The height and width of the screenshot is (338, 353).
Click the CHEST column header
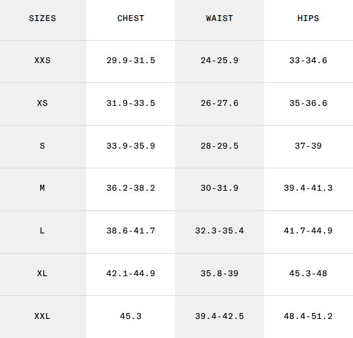click(130, 18)
